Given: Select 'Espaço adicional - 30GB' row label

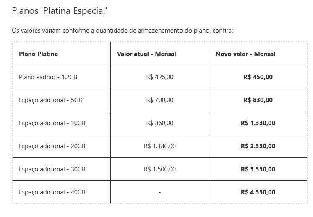Looking at the screenshot, I should click(x=52, y=169).
